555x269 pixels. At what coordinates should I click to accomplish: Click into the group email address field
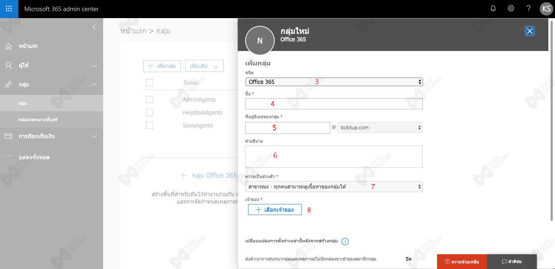tap(288, 128)
